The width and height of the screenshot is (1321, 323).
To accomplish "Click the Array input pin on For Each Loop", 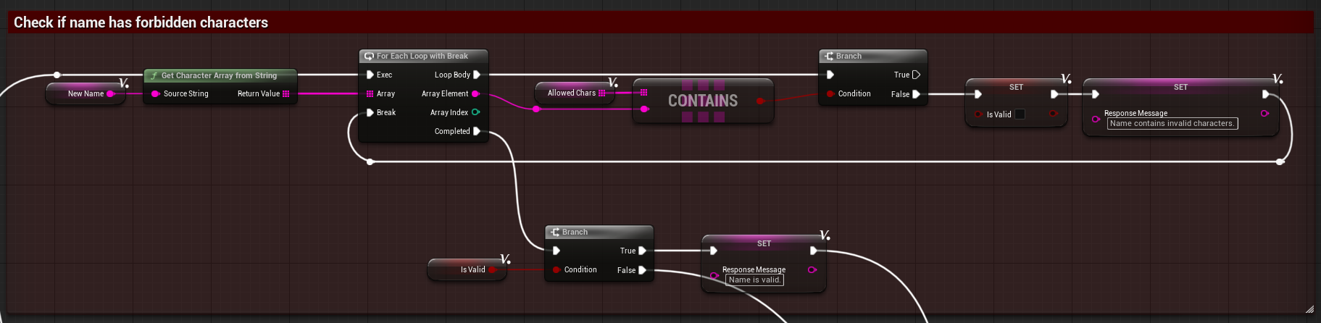I will coord(370,93).
